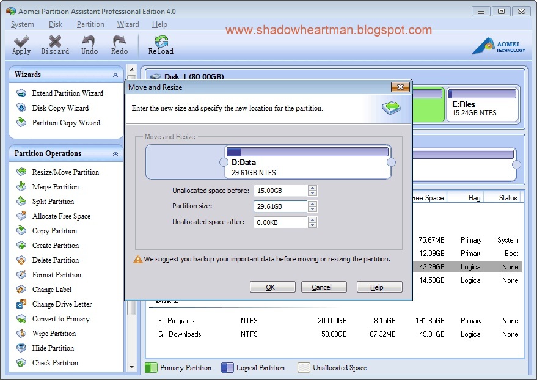Select the E:Files partition block
This screenshot has width=537, height=380.
tap(482, 104)
